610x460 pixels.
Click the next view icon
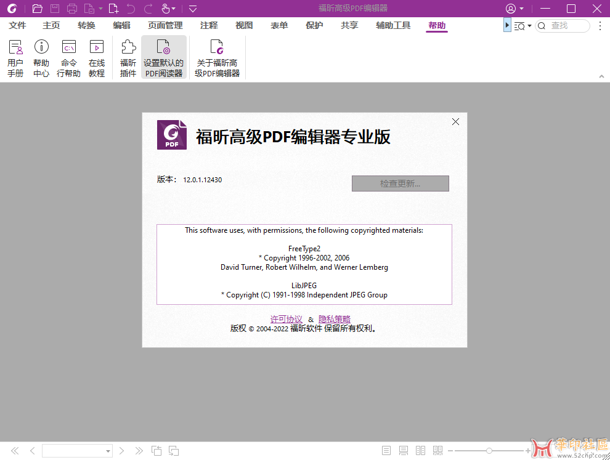[x=174, y=451]
